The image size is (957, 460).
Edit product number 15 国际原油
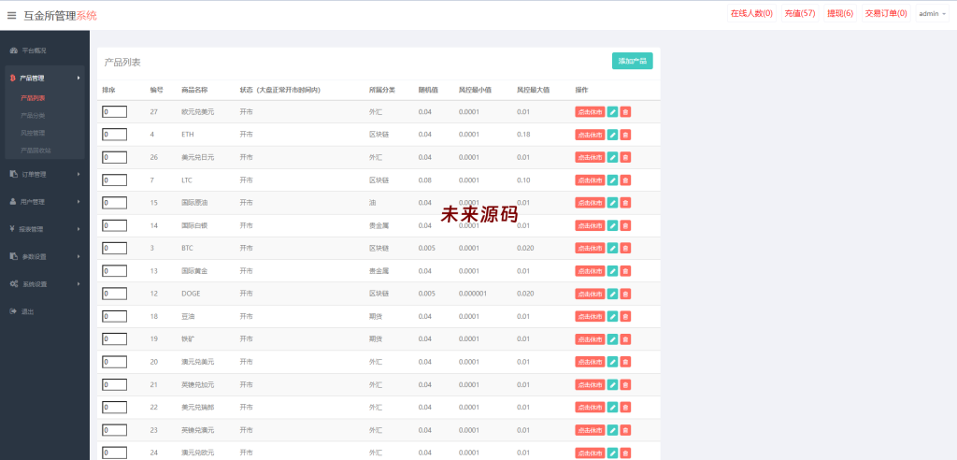pos(613,203)
